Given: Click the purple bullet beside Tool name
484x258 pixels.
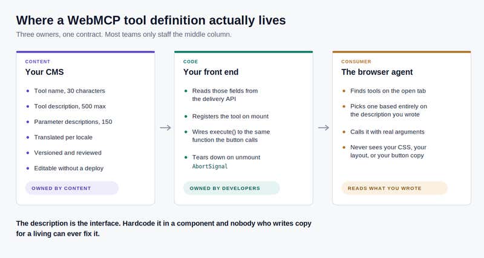Looking at the screenshot, I should point(28,91).
